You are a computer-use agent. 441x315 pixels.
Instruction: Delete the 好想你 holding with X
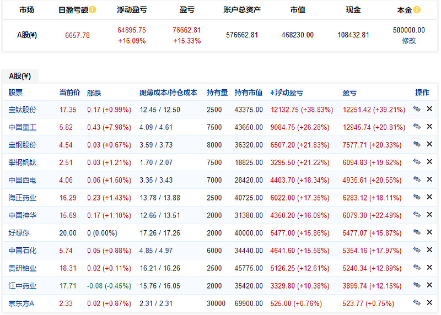(429, 232)
